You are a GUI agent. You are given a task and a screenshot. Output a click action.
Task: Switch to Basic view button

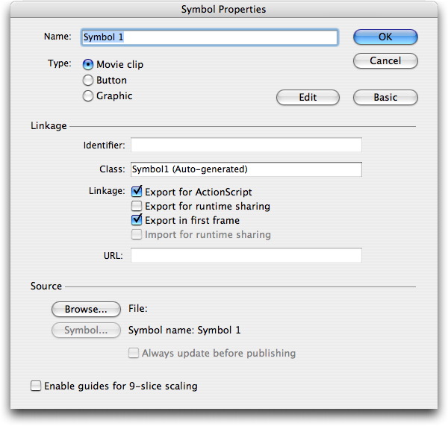pos(385,97)
